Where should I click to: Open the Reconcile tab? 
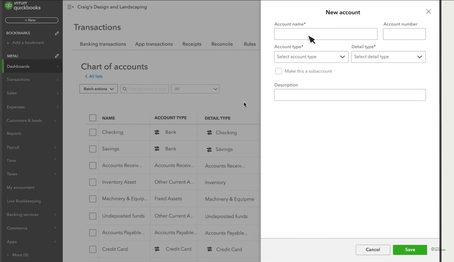[x=222, y=44]
